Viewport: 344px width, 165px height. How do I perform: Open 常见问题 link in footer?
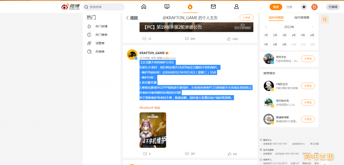click(314, 144)
